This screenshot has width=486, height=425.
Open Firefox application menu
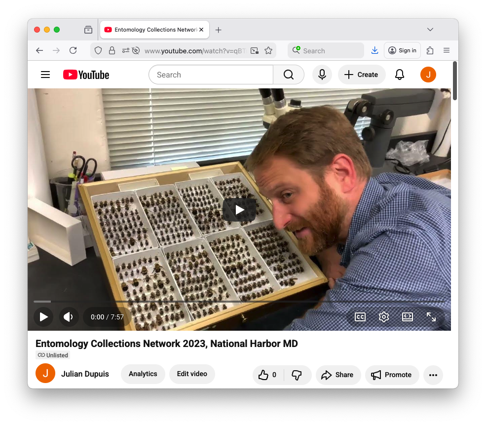447,50
